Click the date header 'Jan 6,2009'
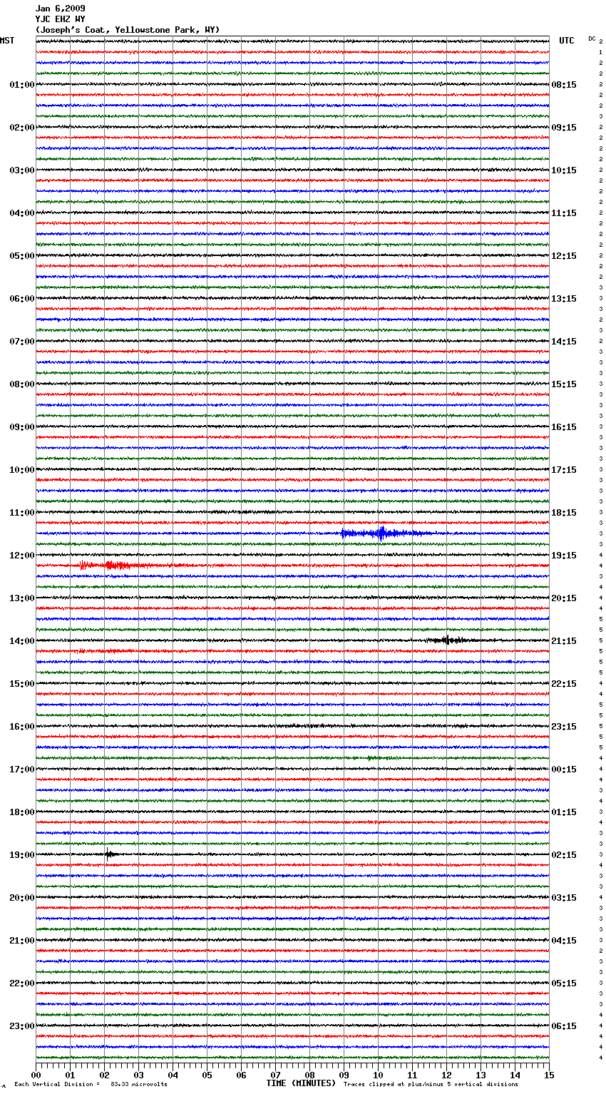The image size is (606, 1094). [60, 9]
